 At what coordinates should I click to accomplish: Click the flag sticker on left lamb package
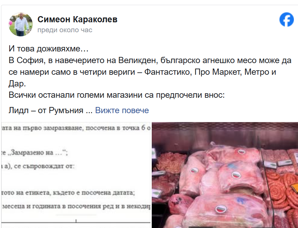(194, 170)
